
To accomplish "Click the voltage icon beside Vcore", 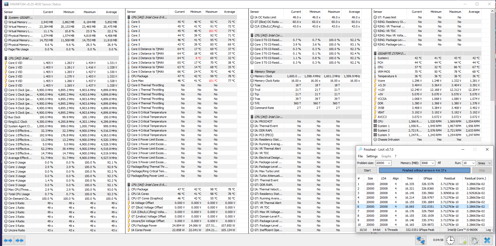I will tap(375, 81).
